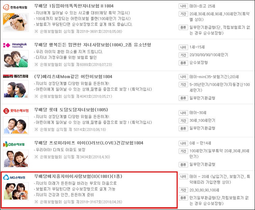Viewport: 255px width, 210px height.
Task: Click the 종류 label in the MG row
Action: pos(183,198)
